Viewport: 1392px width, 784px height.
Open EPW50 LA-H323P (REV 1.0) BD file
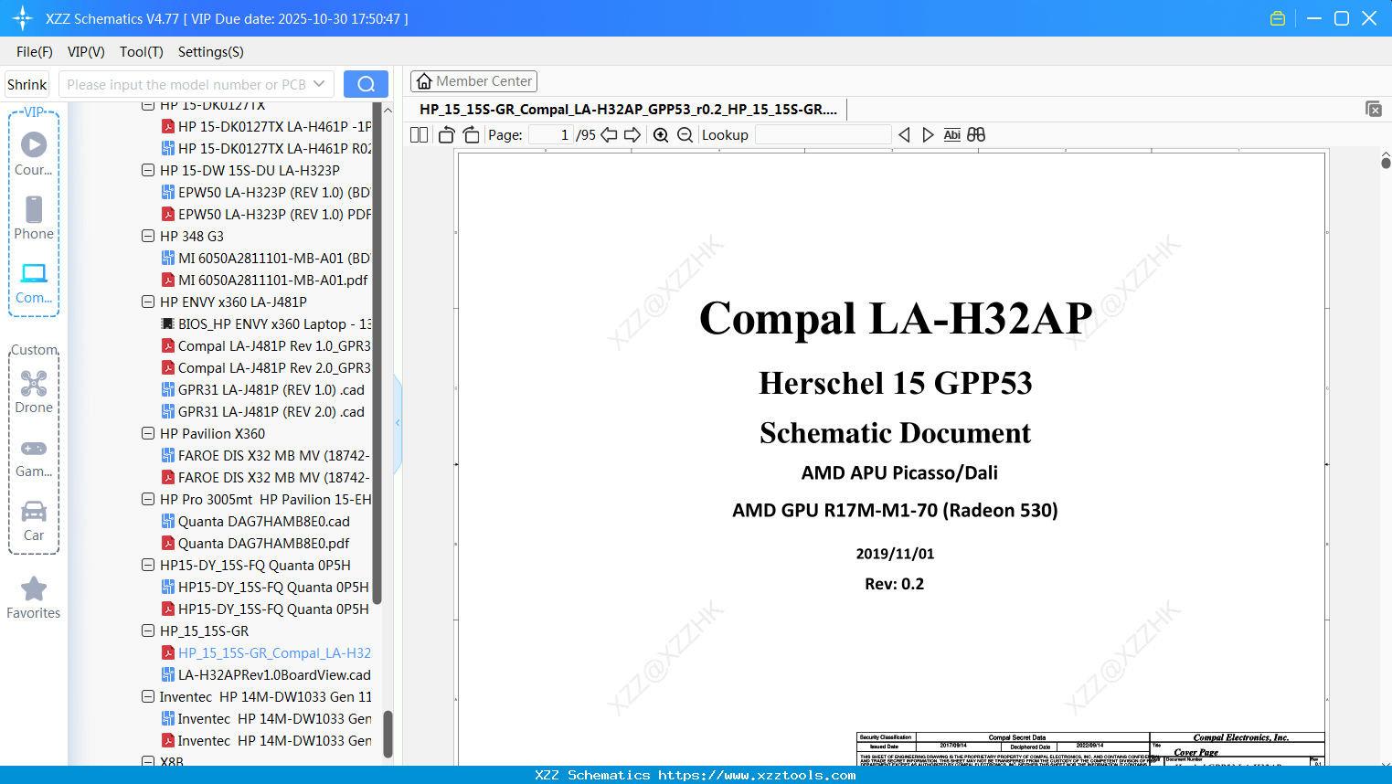266,192
